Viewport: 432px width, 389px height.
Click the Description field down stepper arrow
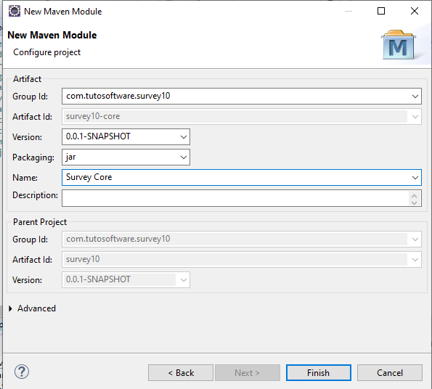click(414, 202)
